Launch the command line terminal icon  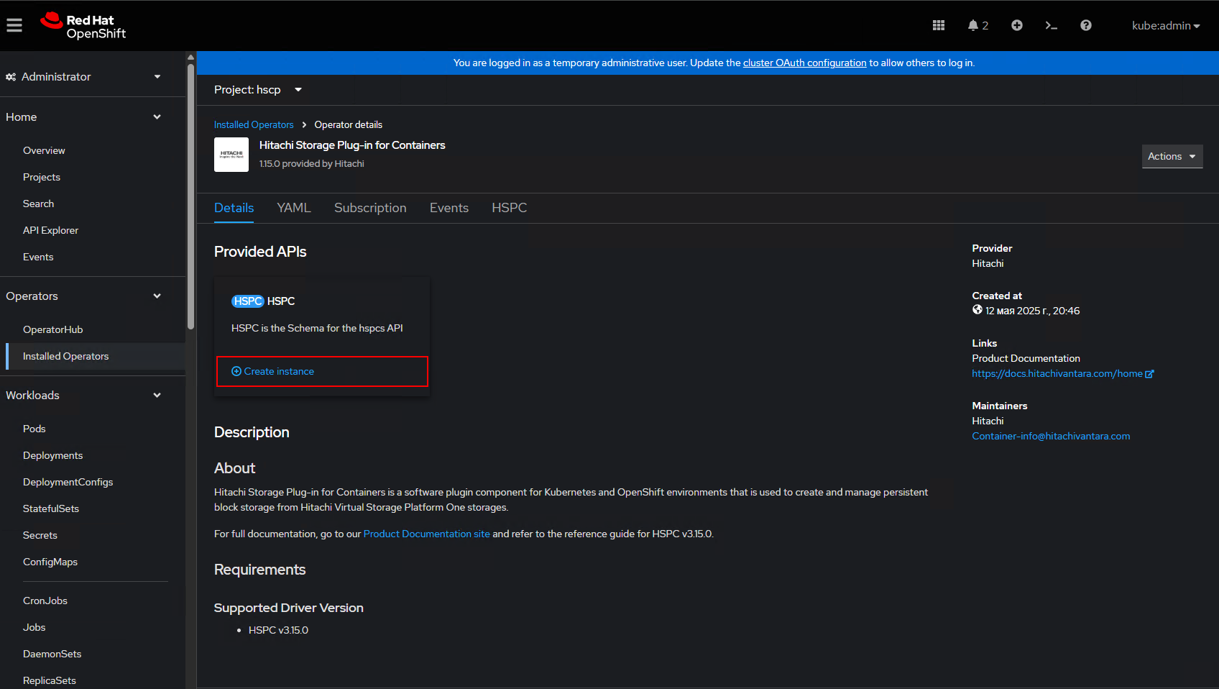(1051, 25)
